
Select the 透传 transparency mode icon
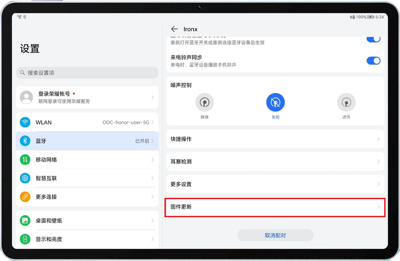point(346,102)
